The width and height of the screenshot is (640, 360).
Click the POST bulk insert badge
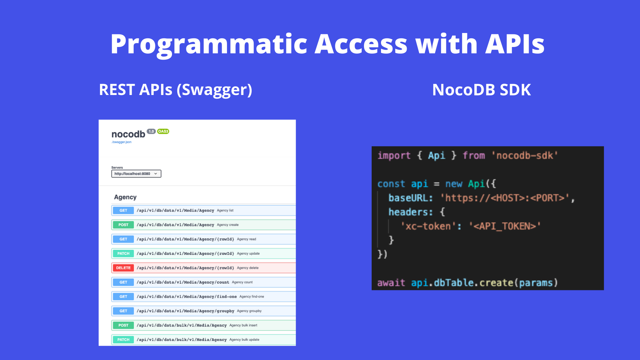click(123, 325)
